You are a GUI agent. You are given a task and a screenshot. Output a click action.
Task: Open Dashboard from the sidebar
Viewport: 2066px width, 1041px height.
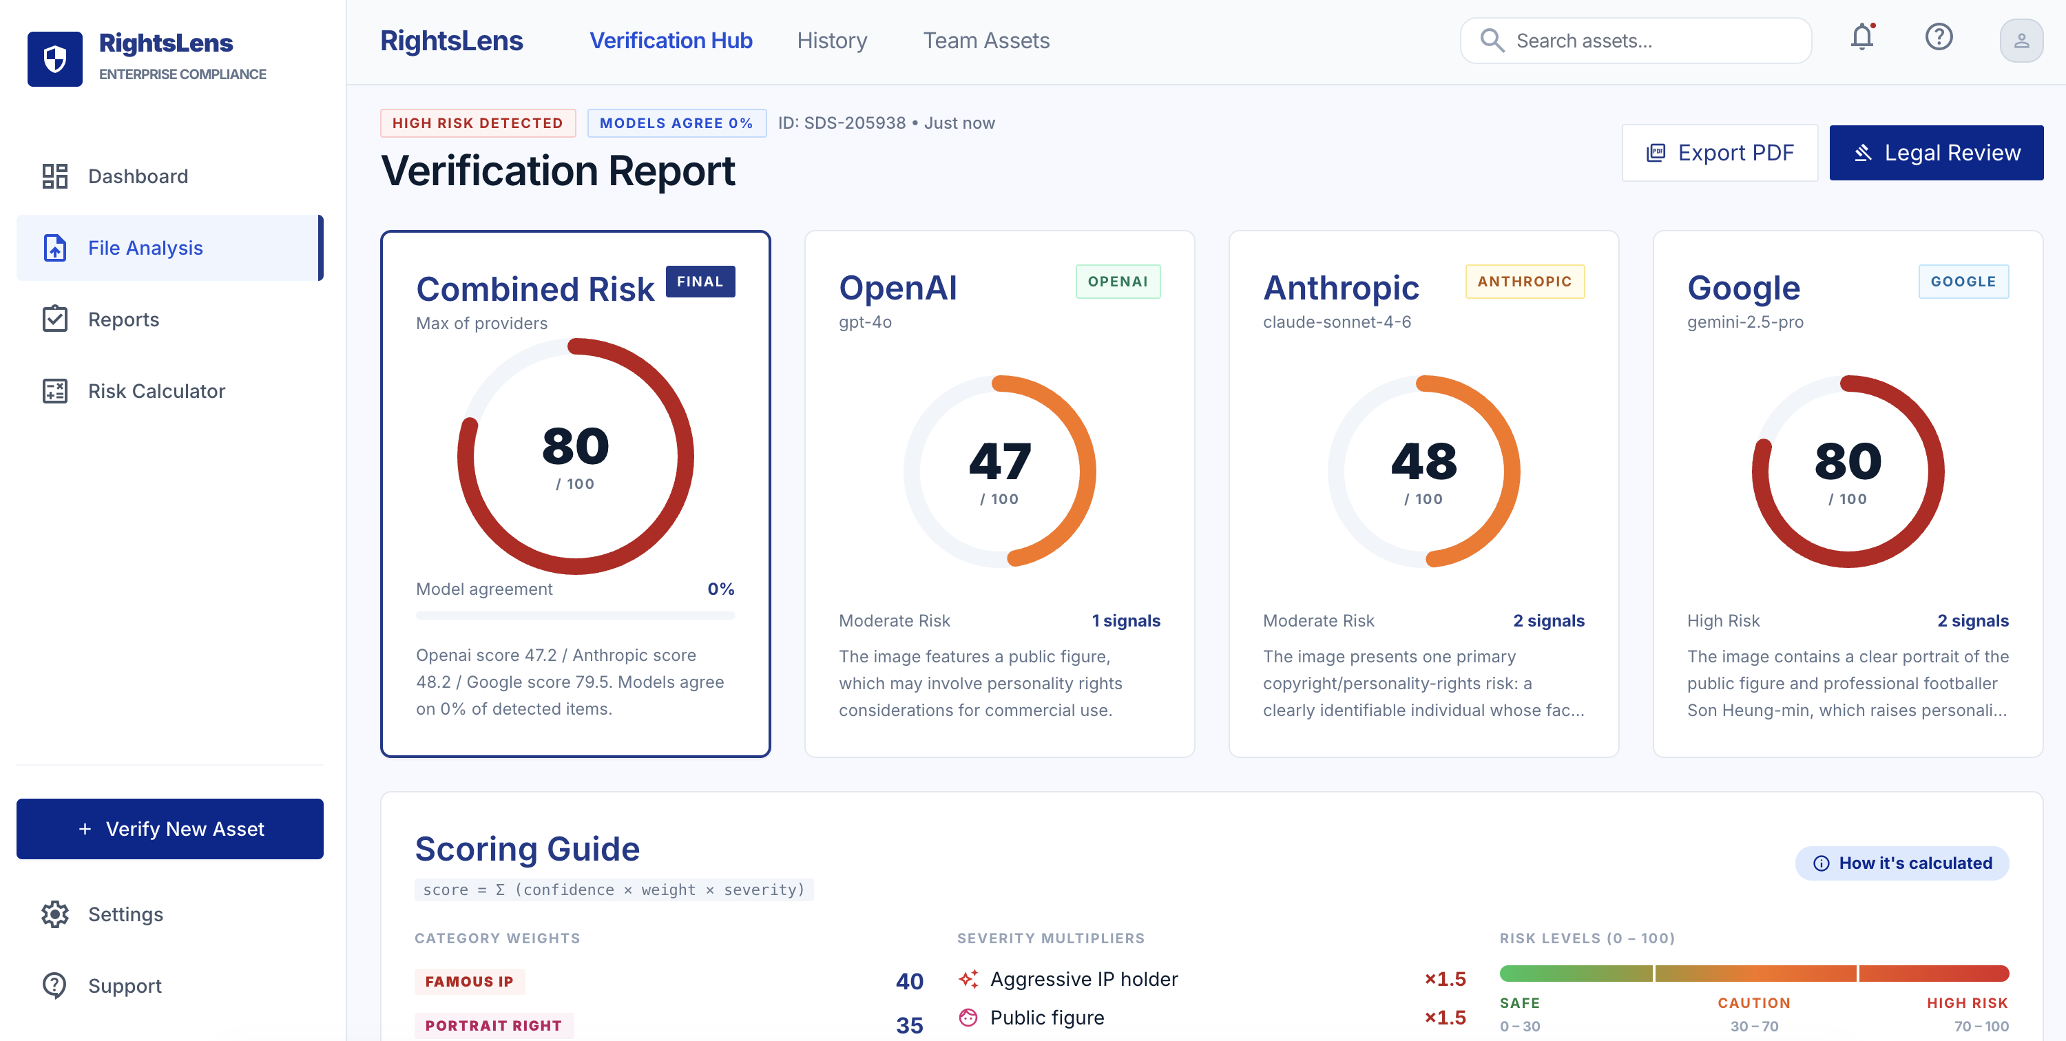(x=169, y=176)
